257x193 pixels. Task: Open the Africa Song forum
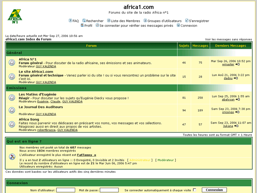[29, 119]
